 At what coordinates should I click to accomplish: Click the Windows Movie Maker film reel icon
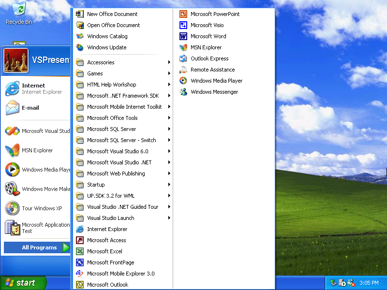[12, 189]
